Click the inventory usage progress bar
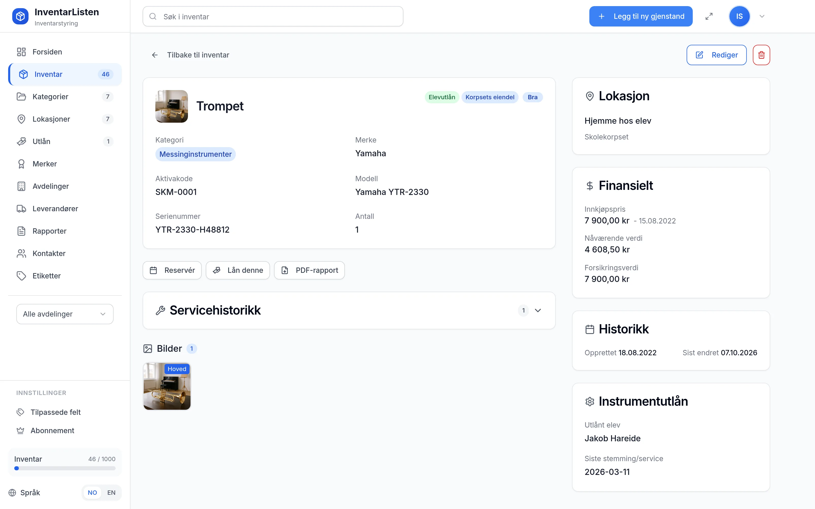 [65, 468]
